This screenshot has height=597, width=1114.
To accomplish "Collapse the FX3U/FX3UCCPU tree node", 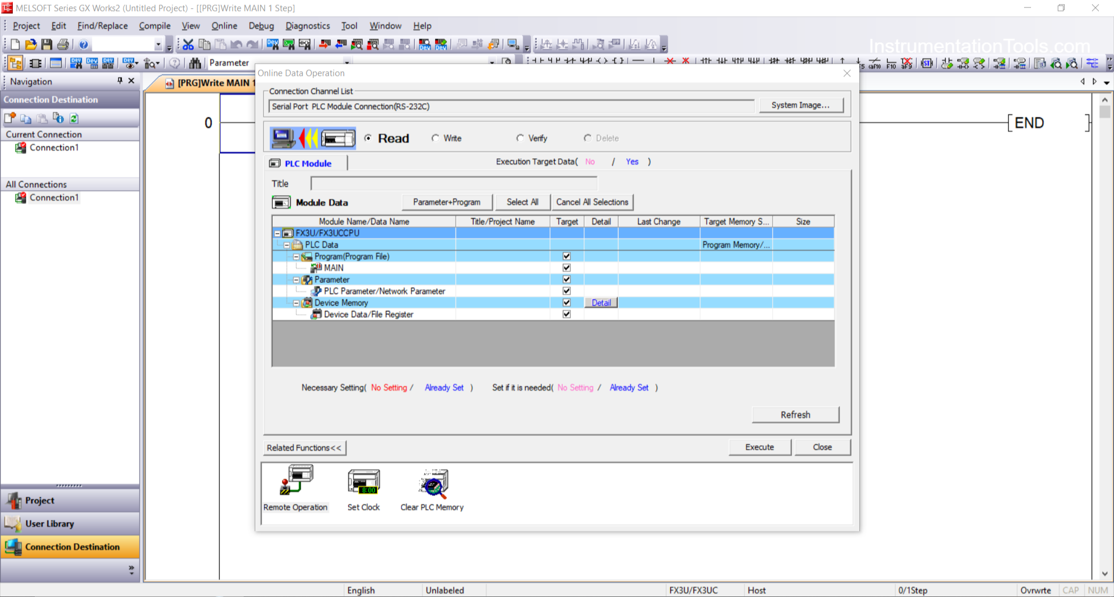I will [277, 233].
